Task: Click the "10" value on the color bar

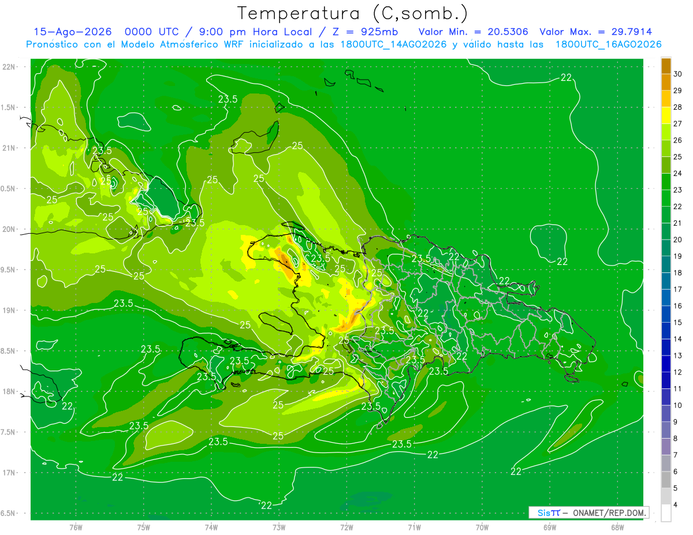Action: [x=677, y=405]
